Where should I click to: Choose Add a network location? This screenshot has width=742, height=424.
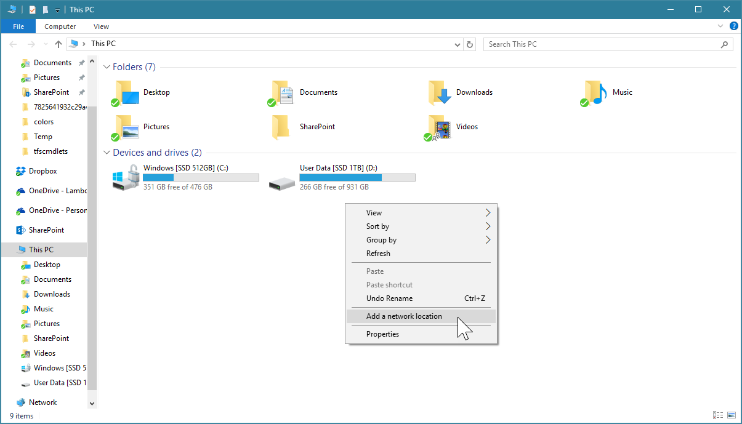421,316
